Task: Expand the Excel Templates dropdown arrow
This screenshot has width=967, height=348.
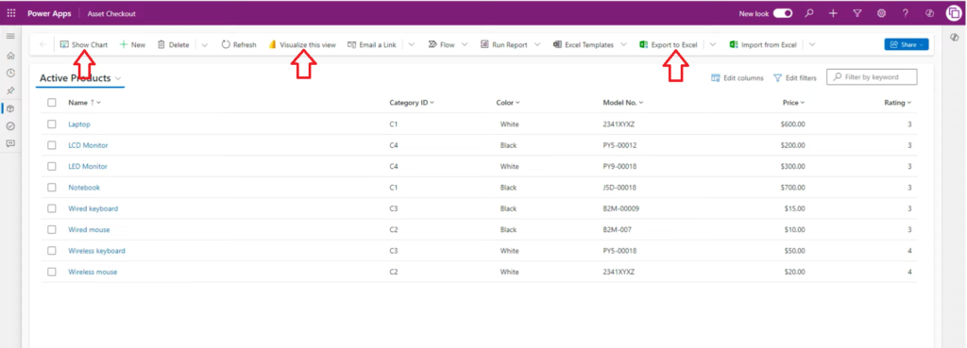Action: pyautogui.click(x=623, y=44)
